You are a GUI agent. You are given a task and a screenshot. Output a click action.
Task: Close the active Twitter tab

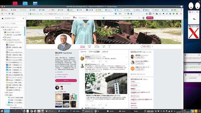pos(121,10)
